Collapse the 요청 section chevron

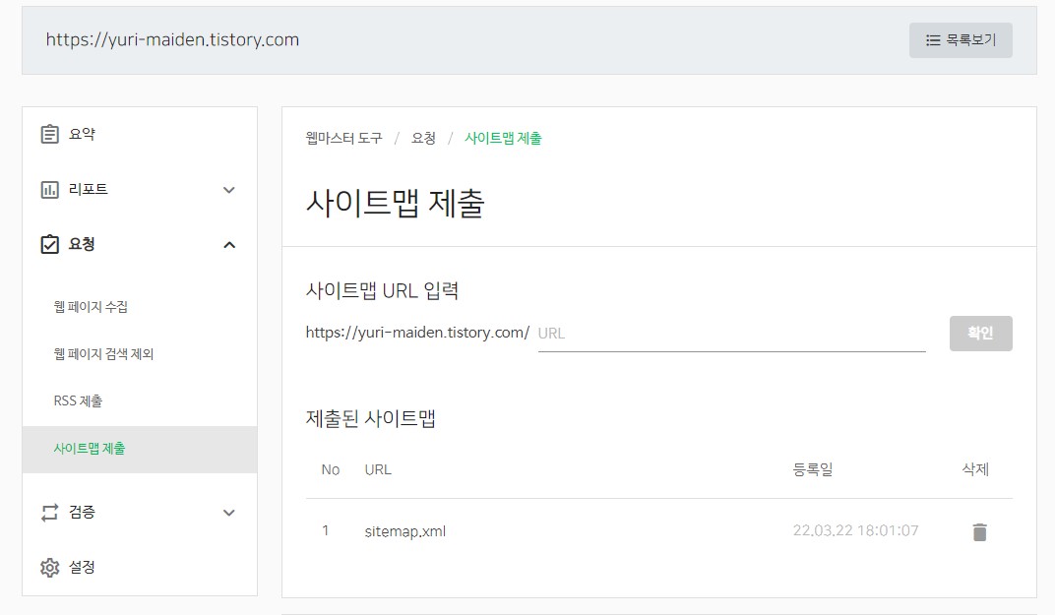228,245
